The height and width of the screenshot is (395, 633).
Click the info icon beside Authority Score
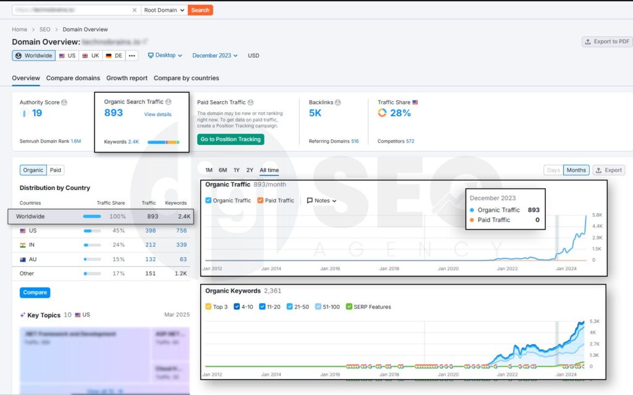64,102
